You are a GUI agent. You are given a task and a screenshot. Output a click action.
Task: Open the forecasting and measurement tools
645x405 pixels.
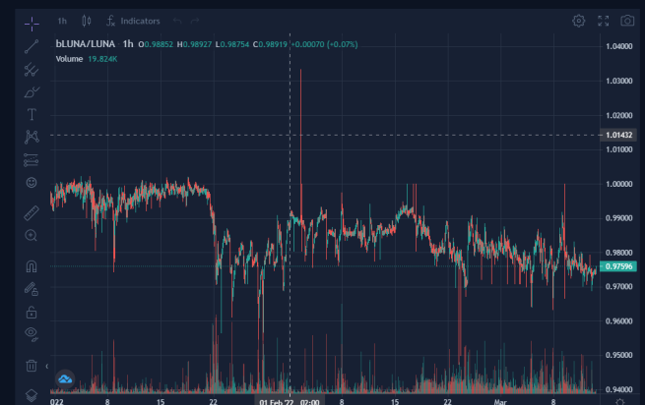(x=32, y=160)
